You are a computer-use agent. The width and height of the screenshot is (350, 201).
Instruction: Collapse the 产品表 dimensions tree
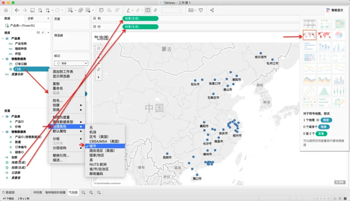click(x=3, y=38)
